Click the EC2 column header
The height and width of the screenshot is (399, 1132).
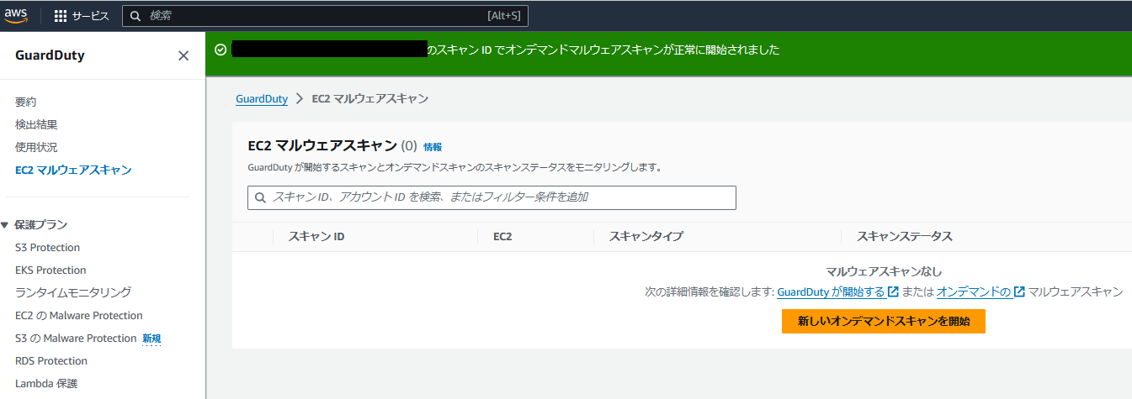(502, 237)
